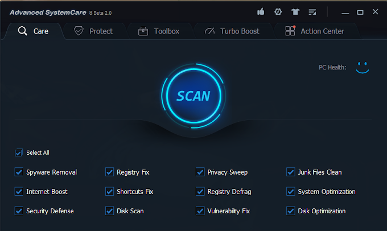Click the Action Center grid icon
387x231 pixels.
290,31
